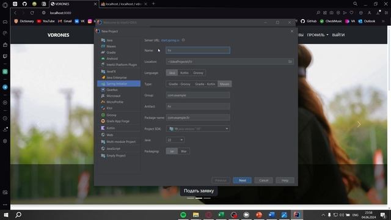
Task: Choose Maven as build Type
Action: pyautogui.click(x=225, y=84)
